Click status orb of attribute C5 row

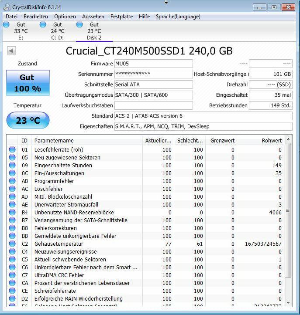pos(12,259)
